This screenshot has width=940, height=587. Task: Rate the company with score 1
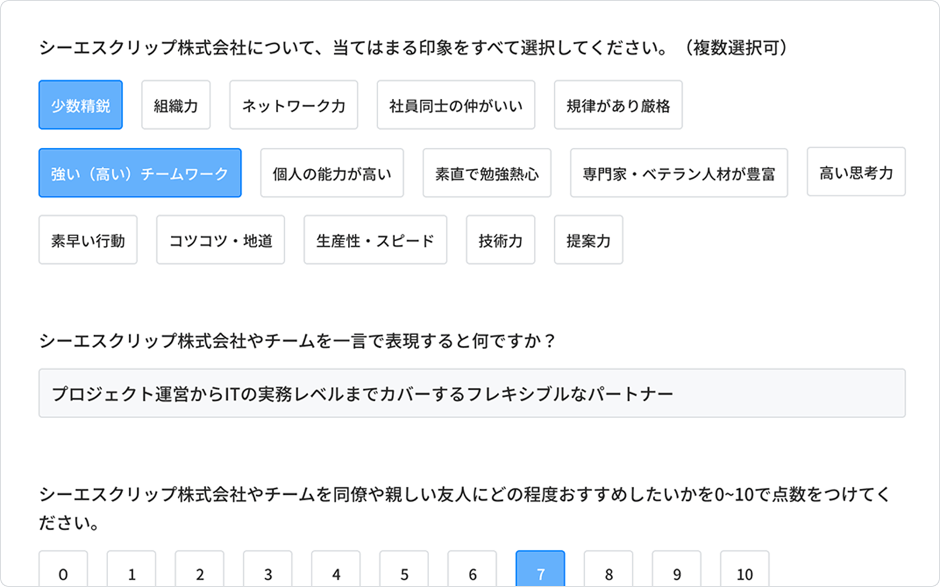coord(132,569)
